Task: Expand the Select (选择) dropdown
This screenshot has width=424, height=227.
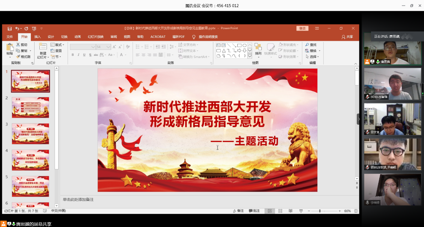Action: (x=312, y=57)
